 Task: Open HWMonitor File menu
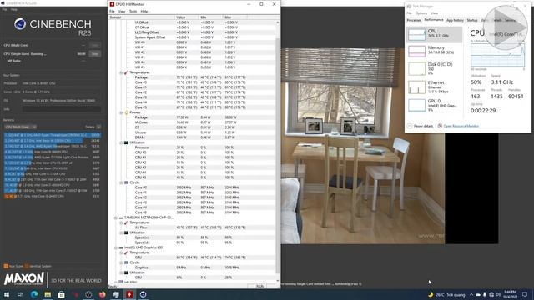coord(112,11)
